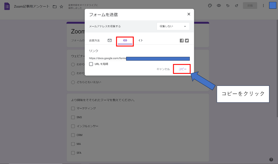Open the three-dot more menu
Image resolution: width=278 pixels, height=164 pixels.
click(x=263, y=6)
